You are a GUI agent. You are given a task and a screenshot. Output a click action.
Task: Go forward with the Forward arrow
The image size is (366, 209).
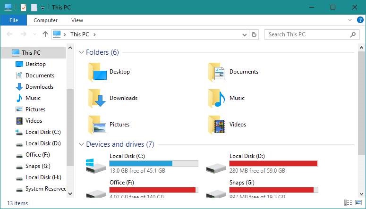click(24, 34)
